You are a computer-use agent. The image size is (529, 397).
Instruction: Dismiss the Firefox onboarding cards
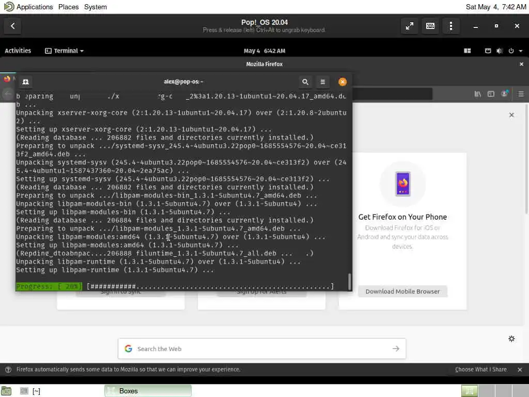coord(511,115)
